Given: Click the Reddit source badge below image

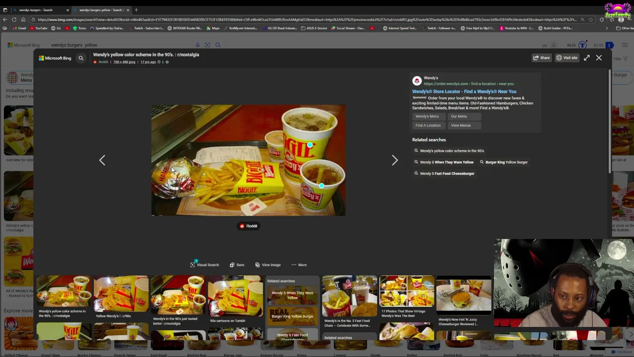Looking at the screenshot, I should 248,226.
